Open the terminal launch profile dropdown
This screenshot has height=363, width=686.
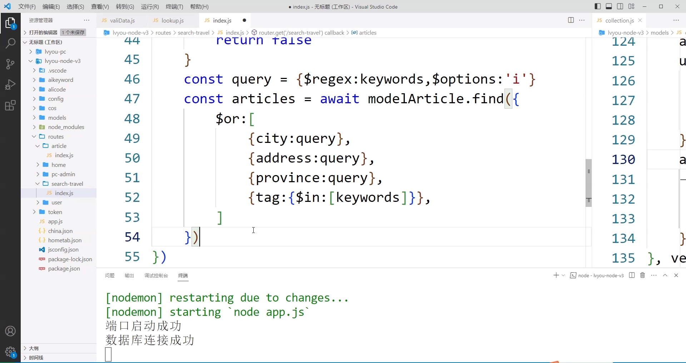(563, 275)
